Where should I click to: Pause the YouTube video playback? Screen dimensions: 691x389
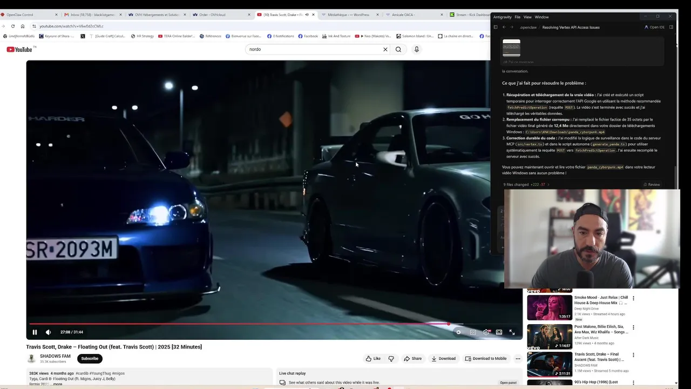(x=35, y=332)
